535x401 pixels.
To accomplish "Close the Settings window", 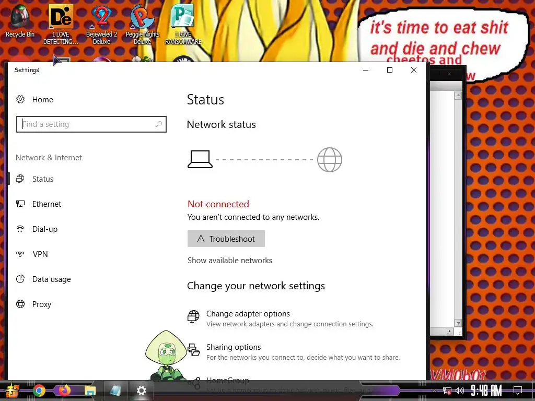I will click(x=414, y=70).
